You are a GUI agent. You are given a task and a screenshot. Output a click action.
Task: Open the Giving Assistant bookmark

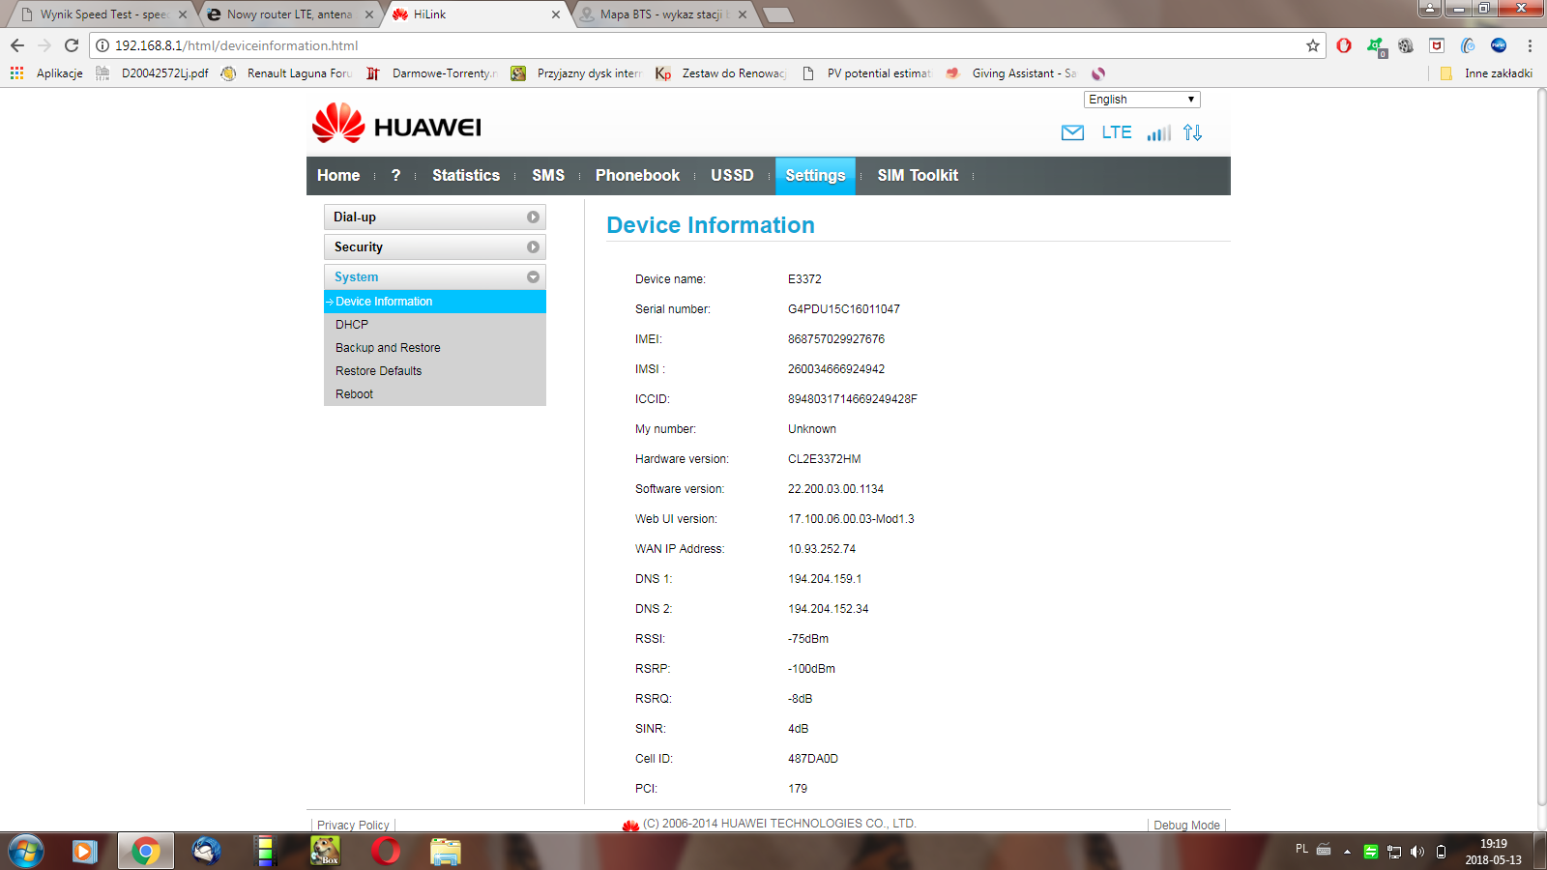(x=1011, y=73)
